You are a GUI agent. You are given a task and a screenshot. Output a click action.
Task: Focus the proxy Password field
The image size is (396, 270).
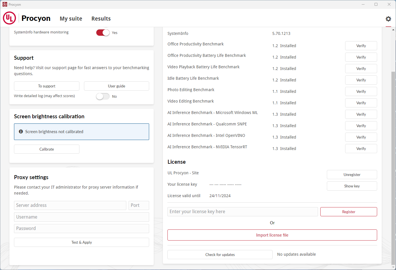[x=81, y=229]
